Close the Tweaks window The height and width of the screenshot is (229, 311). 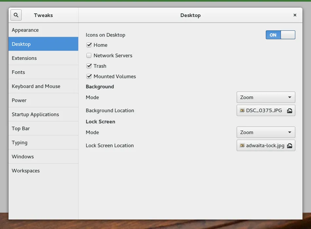coord(295,15)
